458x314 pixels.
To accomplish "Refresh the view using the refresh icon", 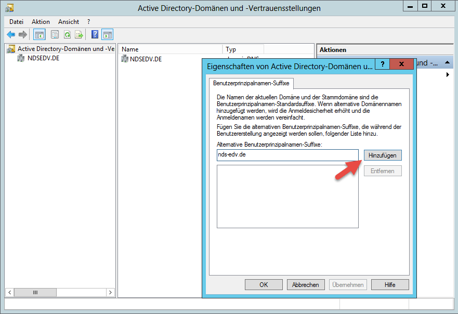I will pos(67,34).
